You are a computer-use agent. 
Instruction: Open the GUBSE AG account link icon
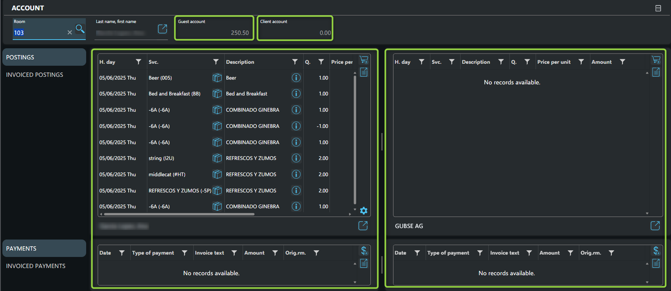pyautogui.click(x=655, y=226)
